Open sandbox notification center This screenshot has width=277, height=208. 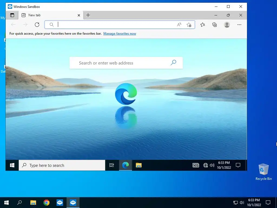click(x=238, y=165)
